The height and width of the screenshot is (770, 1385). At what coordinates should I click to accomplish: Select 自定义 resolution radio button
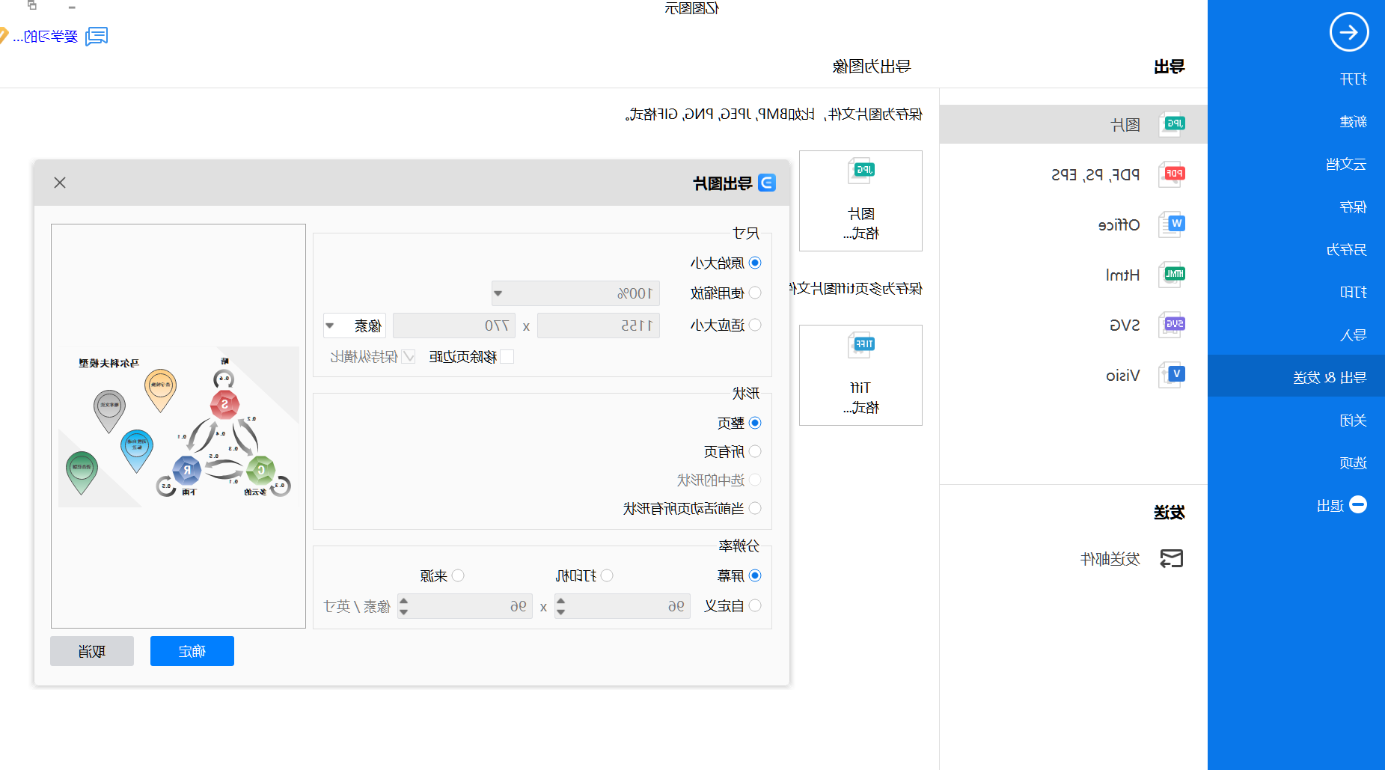(x=755, y=605)
